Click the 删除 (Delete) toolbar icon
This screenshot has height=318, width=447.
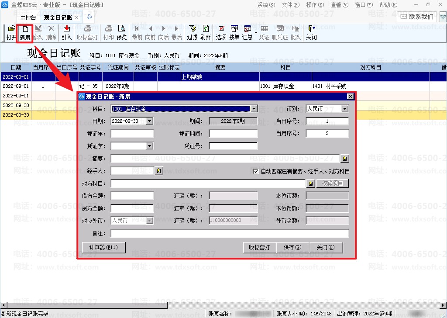[x=51, y=33]
